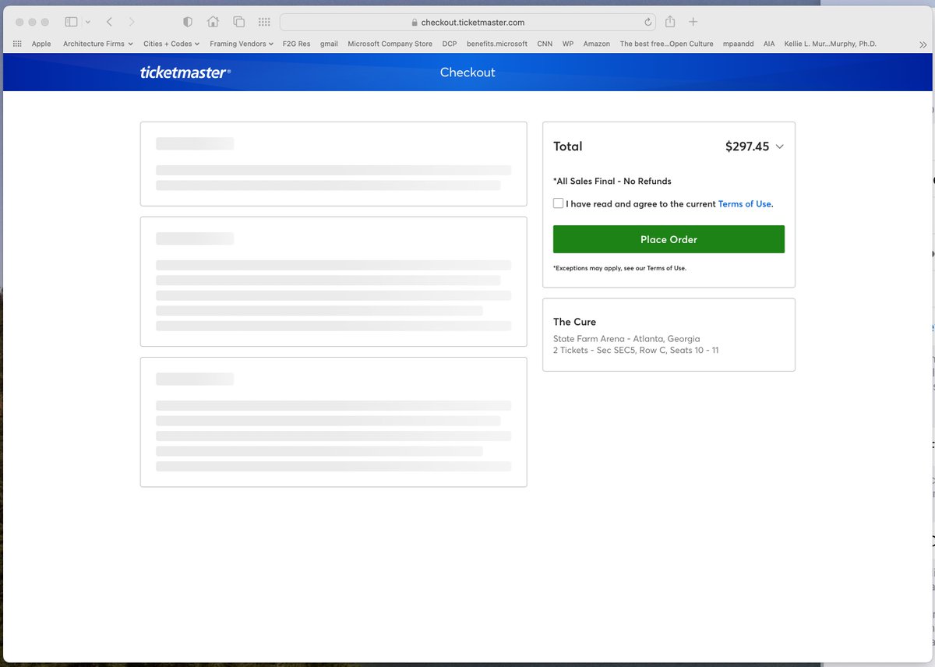Add a new tab
The height and width of the screenshot is (667, 935).
point(693,22)
